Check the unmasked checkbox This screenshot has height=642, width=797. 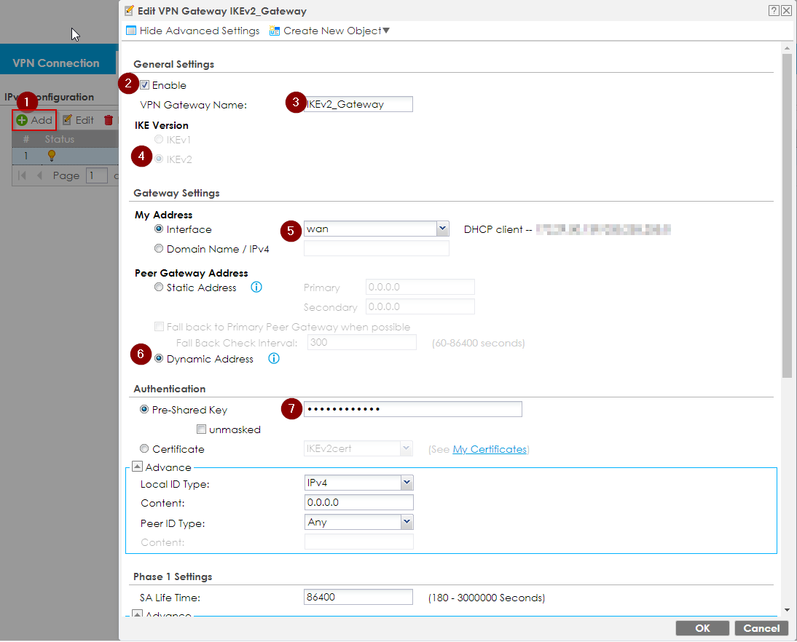tap(201, 429)
